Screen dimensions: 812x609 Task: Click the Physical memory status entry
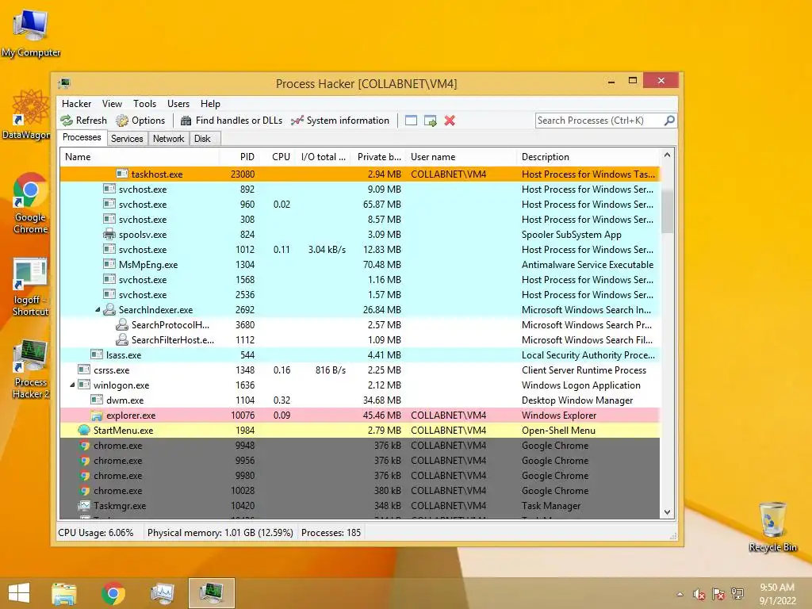coord(220,532)
